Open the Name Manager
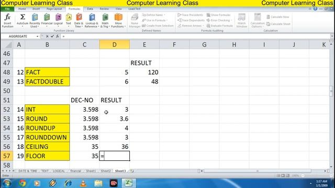Viewport: 335px width, 188px height. (135, 20)
